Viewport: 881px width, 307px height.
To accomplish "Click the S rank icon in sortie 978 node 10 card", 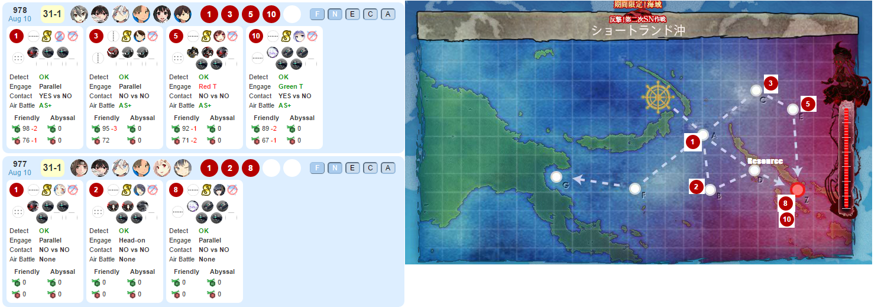I will pos(286,37).
